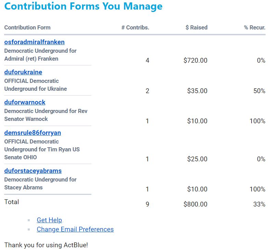Click the % Recur. column header
This screenshot has width=268, height=250.
point(255,27)
